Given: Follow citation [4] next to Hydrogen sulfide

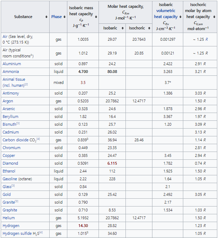Looking at the screenshot, I should pos(41,232).
